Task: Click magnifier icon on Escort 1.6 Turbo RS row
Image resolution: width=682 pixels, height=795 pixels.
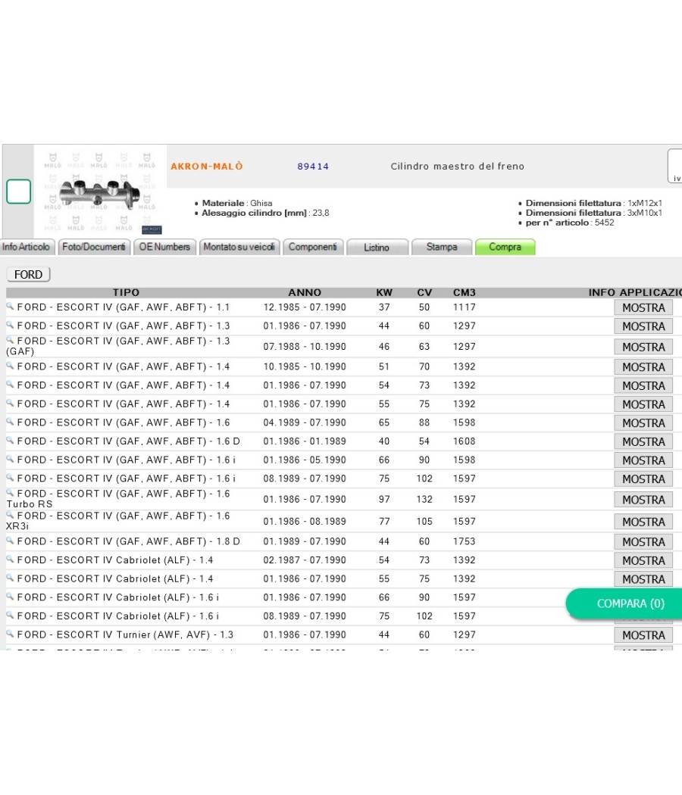Action: (10, 492)
